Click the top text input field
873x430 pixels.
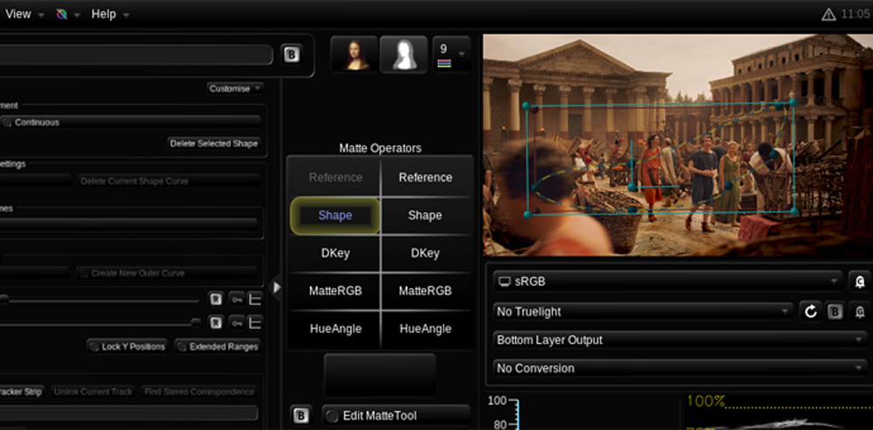(x=136, y=55)
